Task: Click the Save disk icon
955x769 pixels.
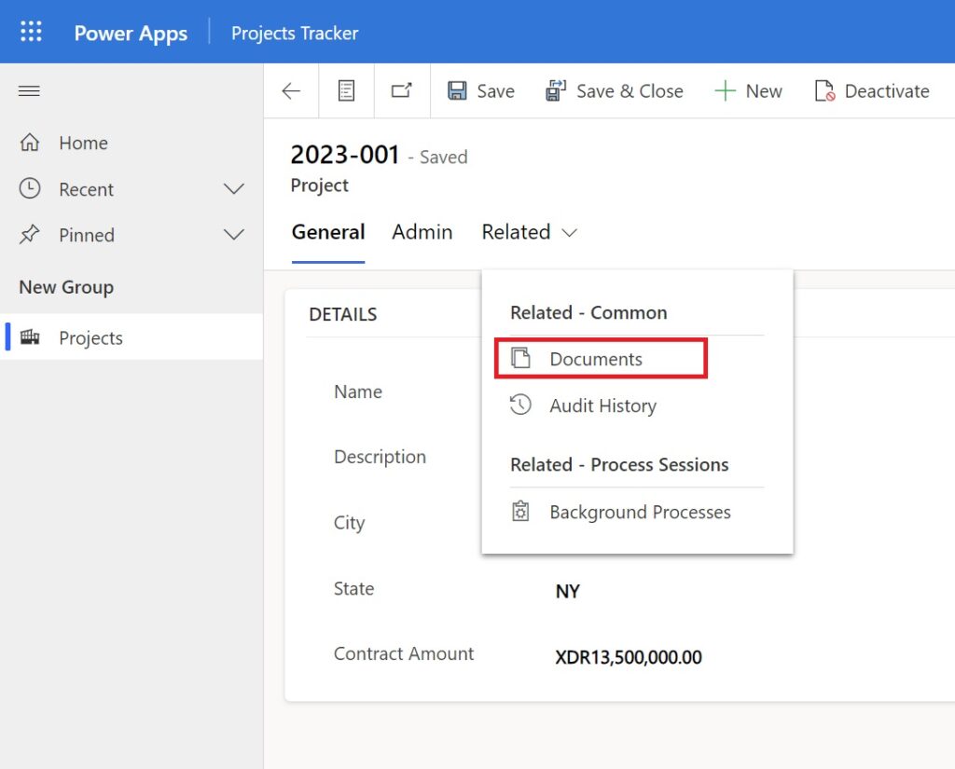Action: coord(456,90)
